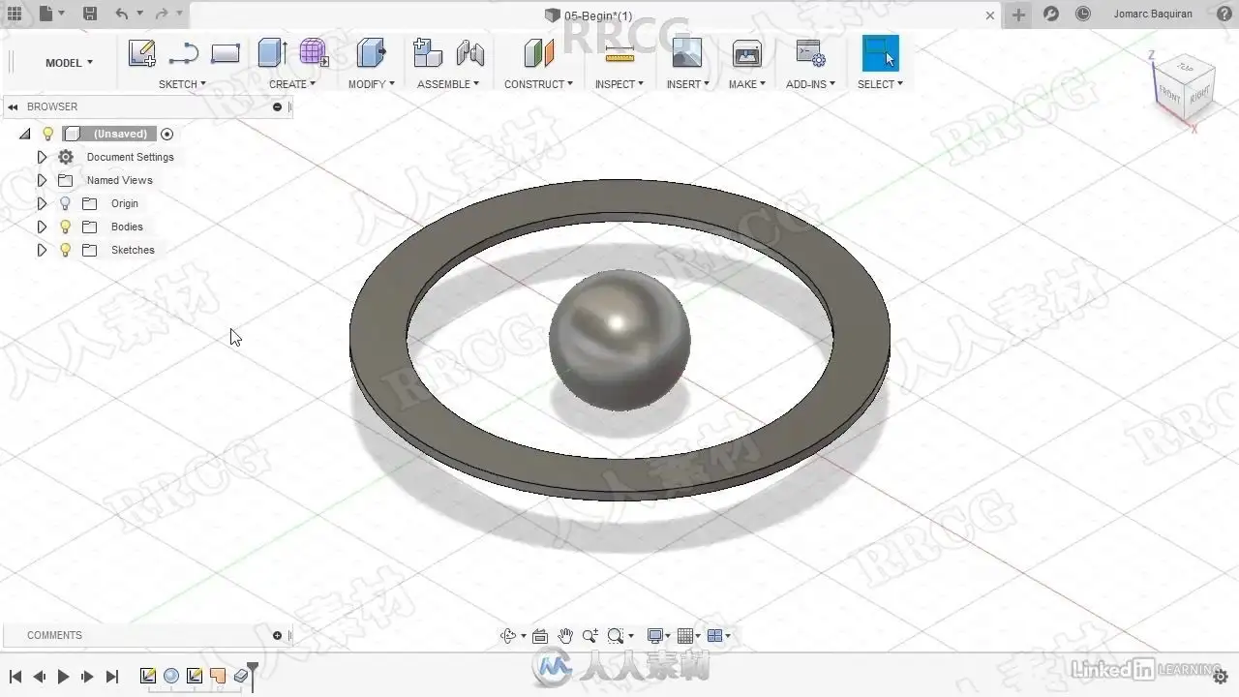Expand Document Settings node
Viewport: 1239px width, 697px height.
(42, 157)
